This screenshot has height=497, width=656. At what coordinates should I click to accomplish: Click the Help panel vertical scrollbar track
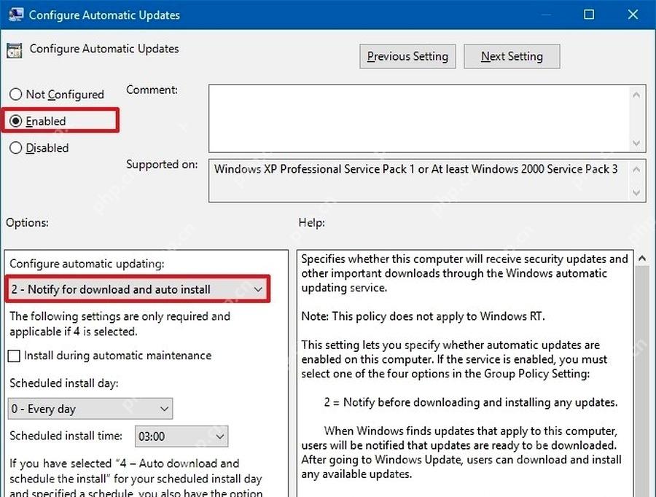coord(642,380)
